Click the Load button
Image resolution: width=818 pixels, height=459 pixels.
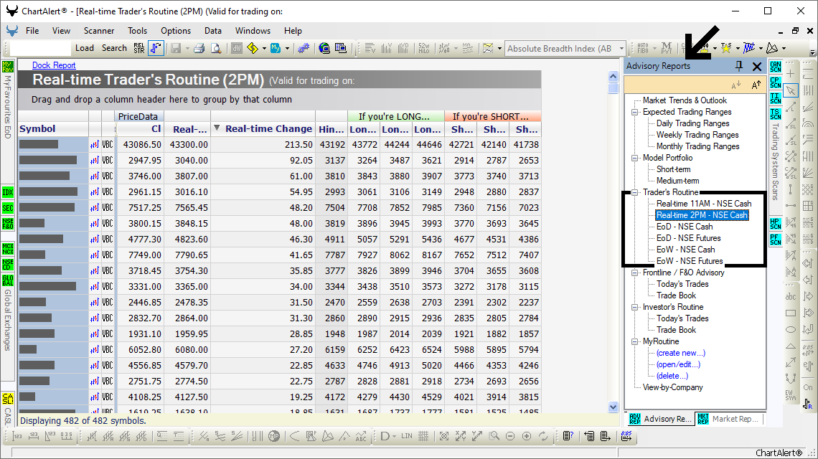[85, 48]
